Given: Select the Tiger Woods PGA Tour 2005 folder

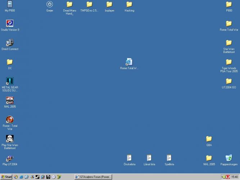Looking at the screenshot, I should 228,62.
